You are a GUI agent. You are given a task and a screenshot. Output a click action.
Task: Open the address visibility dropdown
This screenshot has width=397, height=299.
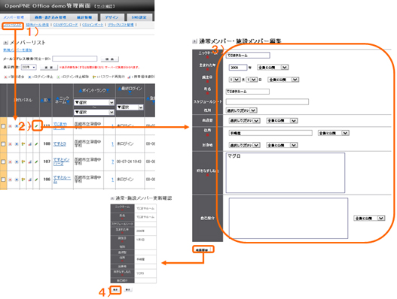click(x=334, y=133)
